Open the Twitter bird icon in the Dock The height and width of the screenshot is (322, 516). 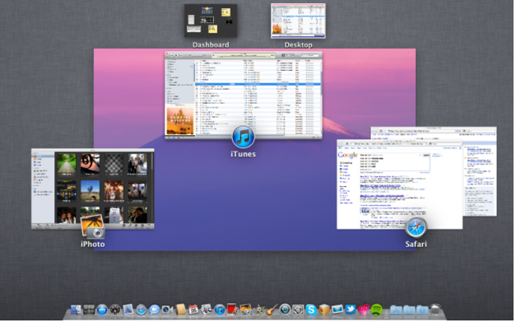click(x=350, y=310)
